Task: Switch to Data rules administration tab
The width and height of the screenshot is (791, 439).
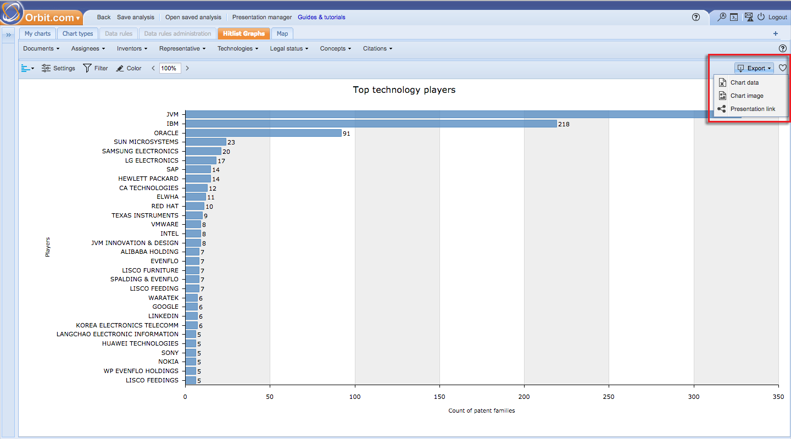Action: (x=177, y=34)
